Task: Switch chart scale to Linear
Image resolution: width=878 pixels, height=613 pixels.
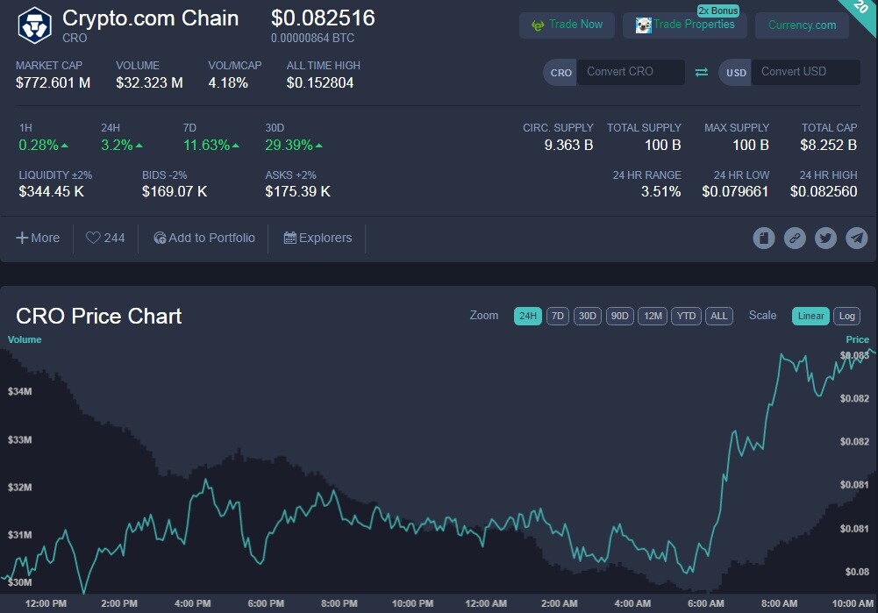Action: coord(810,316)
